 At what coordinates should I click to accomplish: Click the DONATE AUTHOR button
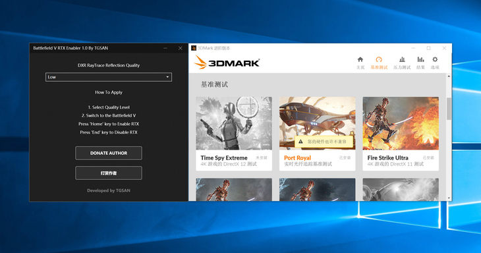pos(109,153)
